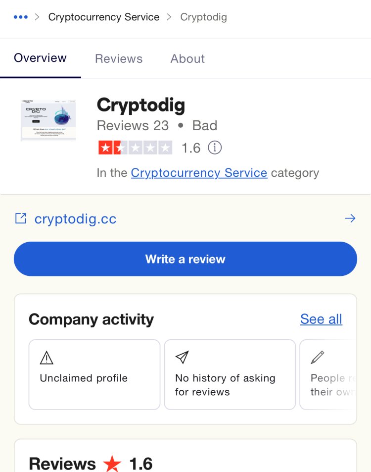
Task: Open See all company activity
Action: (321, 319)
